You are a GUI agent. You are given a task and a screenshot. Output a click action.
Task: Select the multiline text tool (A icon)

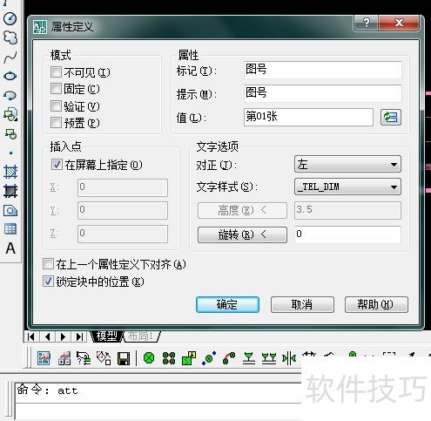pos(10,248)
